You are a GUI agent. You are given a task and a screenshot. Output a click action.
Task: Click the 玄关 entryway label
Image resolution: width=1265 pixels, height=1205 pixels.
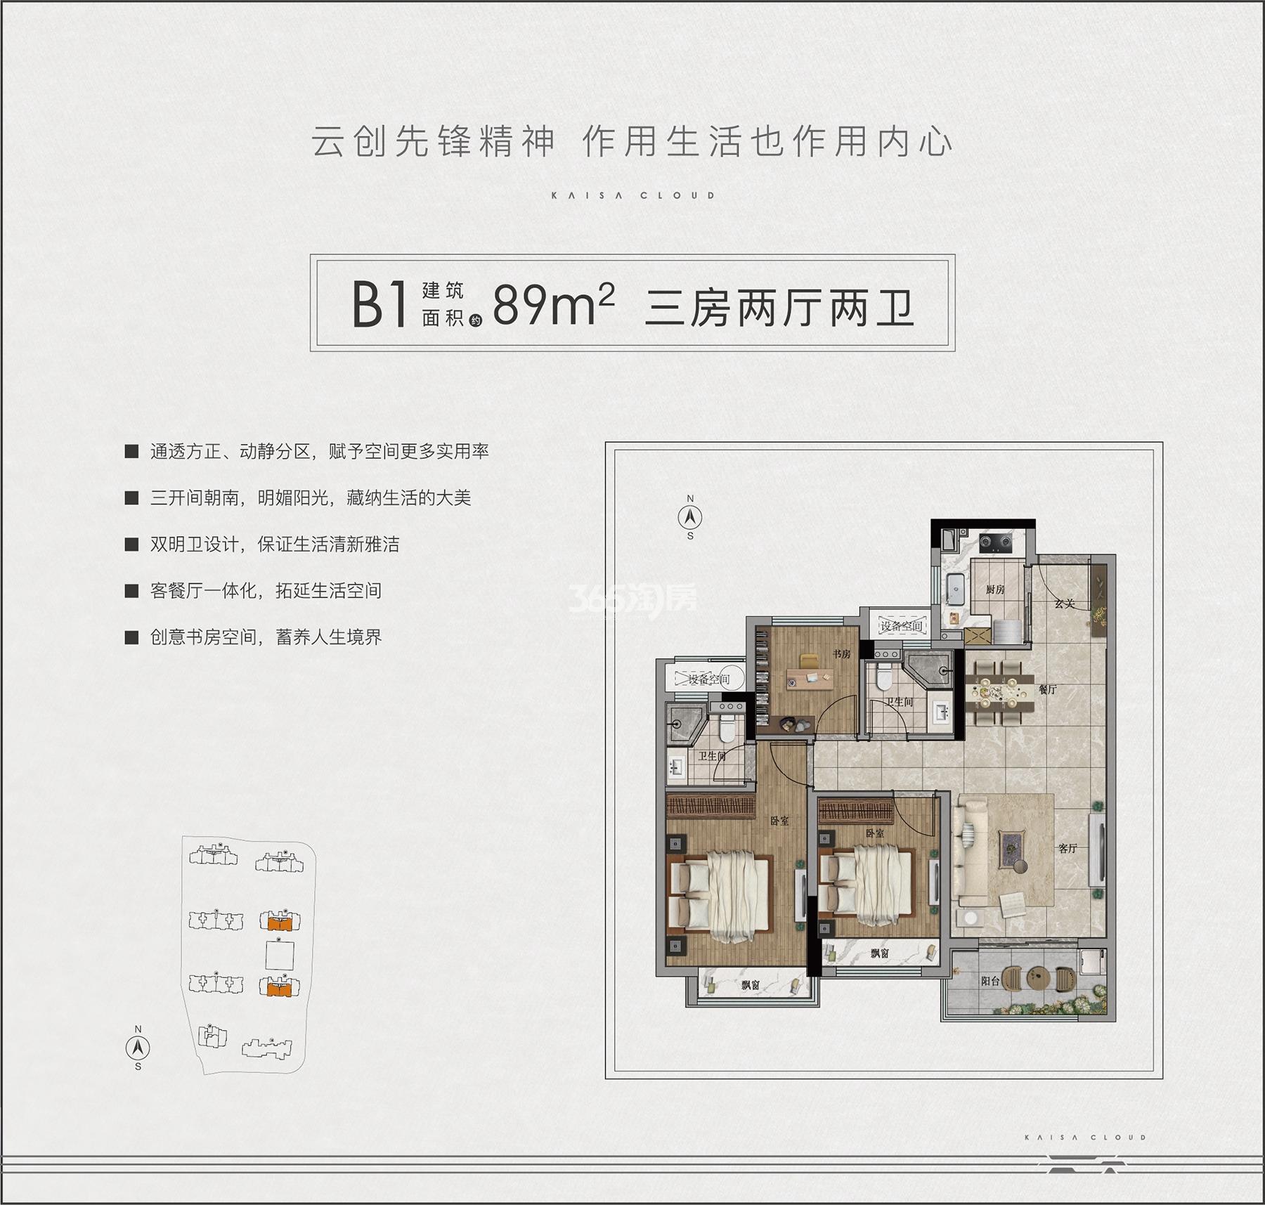(x=1065, y=604)
